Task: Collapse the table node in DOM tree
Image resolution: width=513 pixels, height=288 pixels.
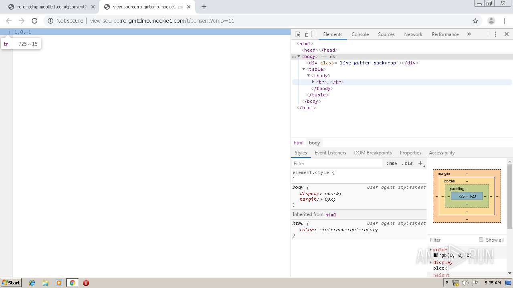Action: pos(303,69)
